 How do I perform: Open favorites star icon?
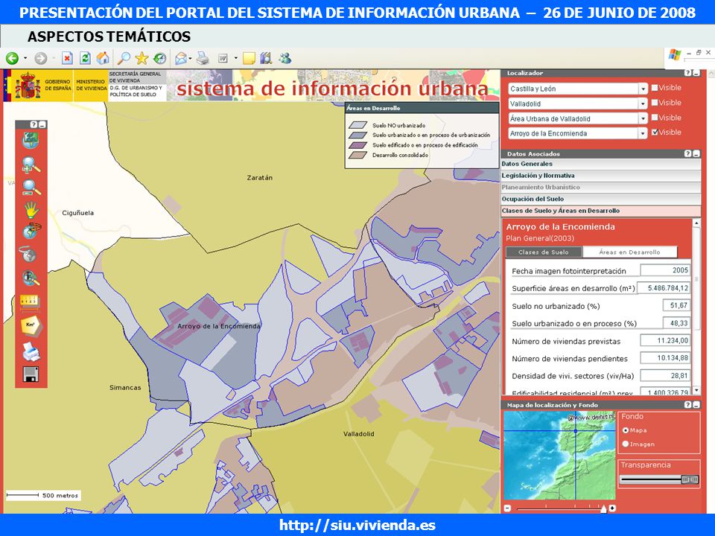[x=142, y=58]
